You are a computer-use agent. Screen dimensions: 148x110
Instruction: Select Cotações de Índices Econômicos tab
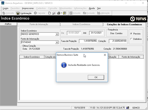tap(125, 25)
